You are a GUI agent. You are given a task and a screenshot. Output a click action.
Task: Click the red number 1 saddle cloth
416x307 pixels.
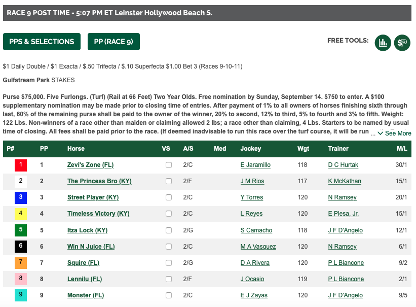21,165
